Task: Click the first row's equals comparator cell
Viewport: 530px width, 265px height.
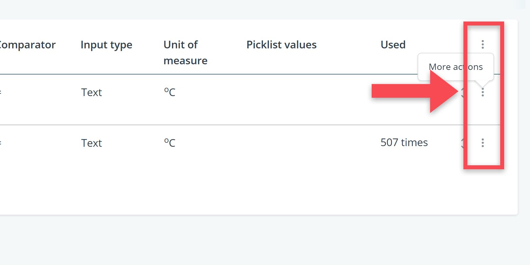Action: coord(1,92)
